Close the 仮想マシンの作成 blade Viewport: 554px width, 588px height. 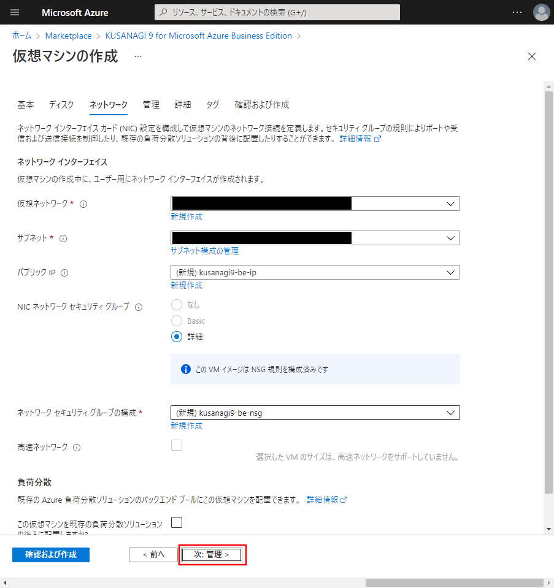coord(532,56)
